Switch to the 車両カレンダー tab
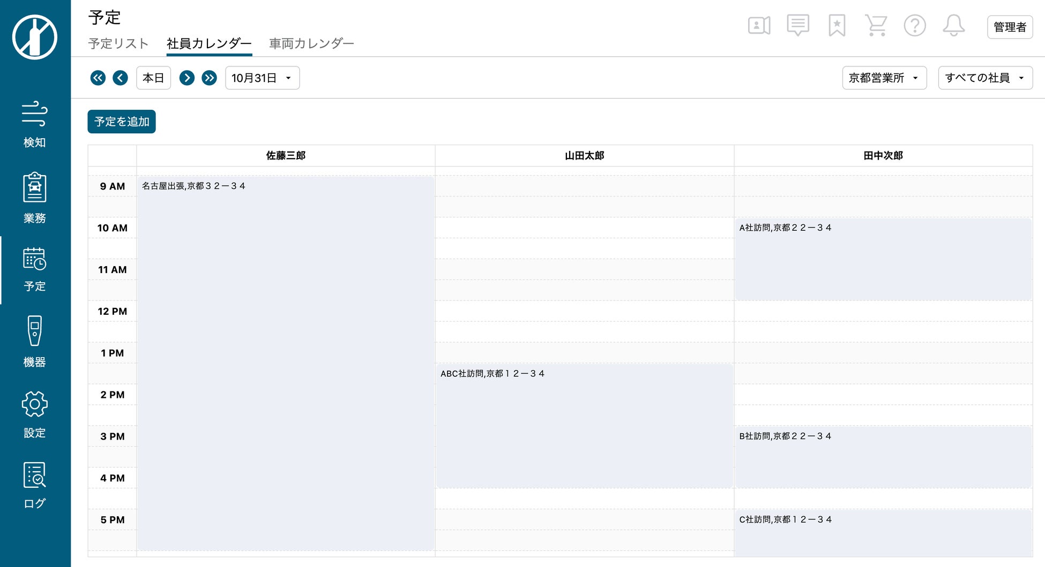1045x567 pixels. (x=311, y=43)
